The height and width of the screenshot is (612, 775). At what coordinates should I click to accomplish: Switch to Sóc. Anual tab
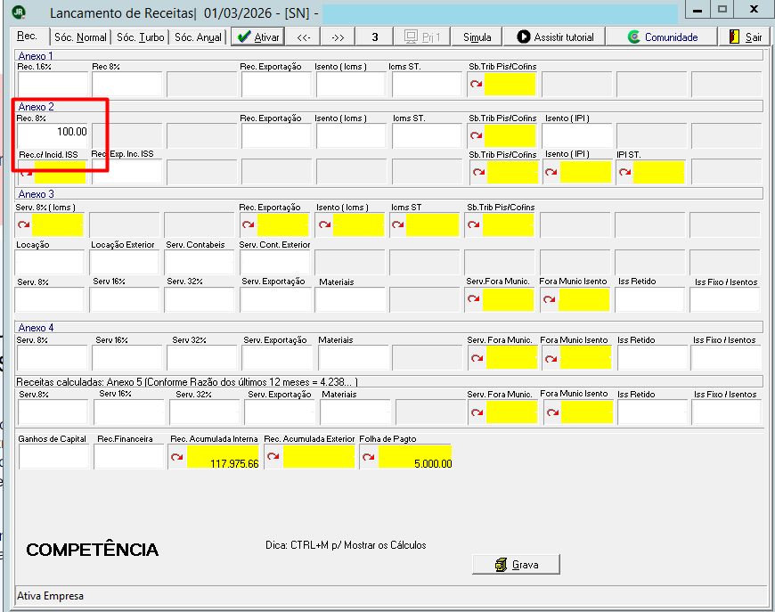click(x=198, y=37)
